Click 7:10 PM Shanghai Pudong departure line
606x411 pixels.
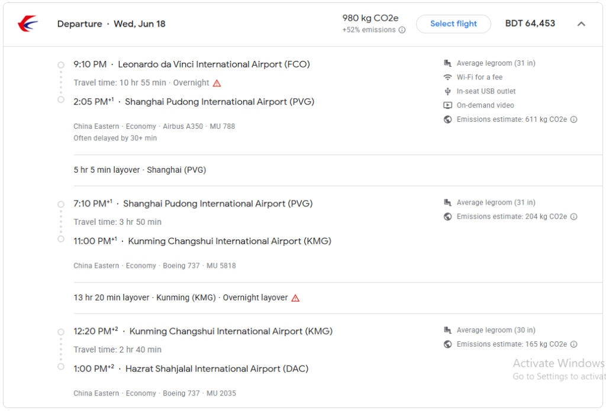coord(194,204)
